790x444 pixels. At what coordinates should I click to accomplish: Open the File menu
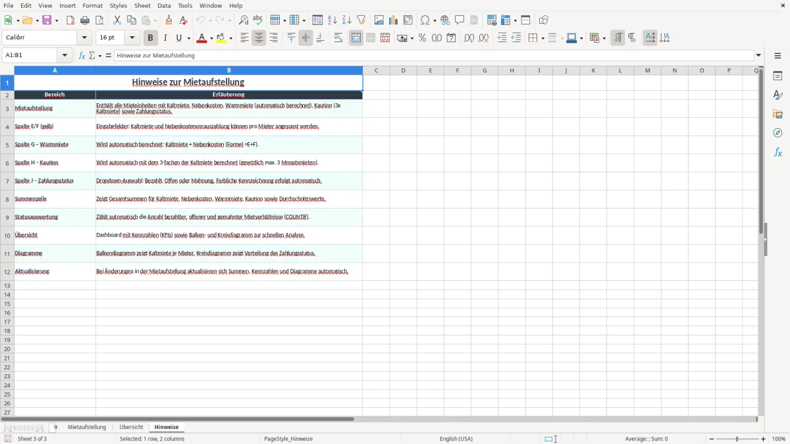point(9,5)
